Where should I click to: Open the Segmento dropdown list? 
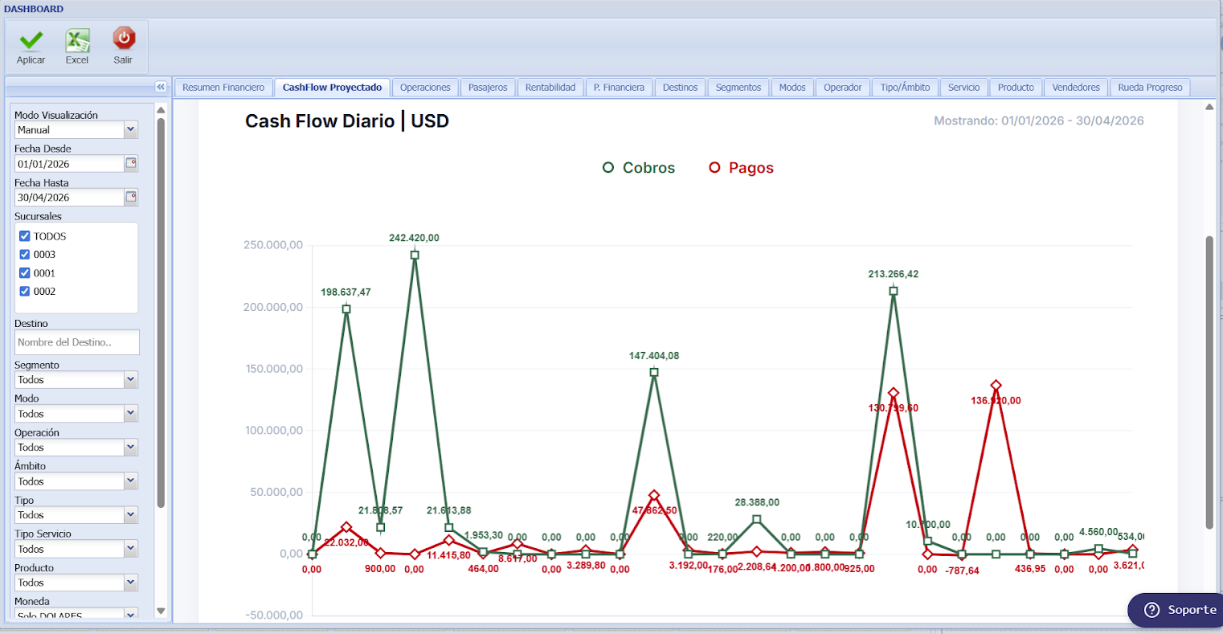point(131,380)
